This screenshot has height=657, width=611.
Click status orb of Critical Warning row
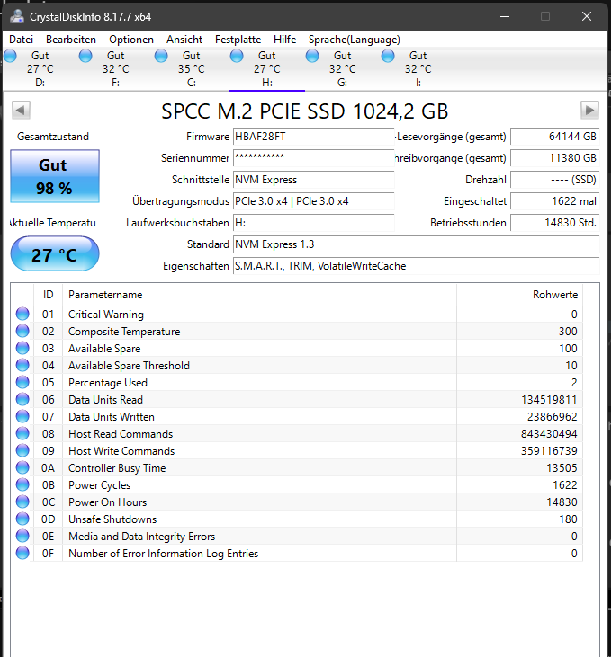point(22,314)
